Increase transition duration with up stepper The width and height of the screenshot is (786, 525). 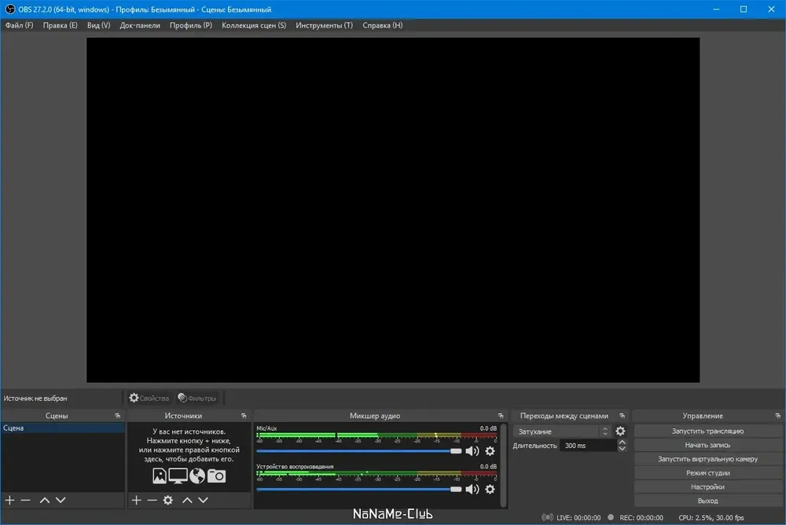coord(622,442)
